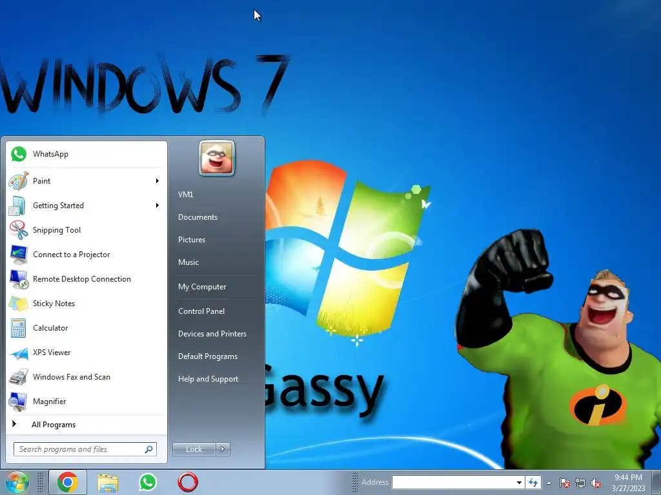Click the Start orb button

point(17,482)
